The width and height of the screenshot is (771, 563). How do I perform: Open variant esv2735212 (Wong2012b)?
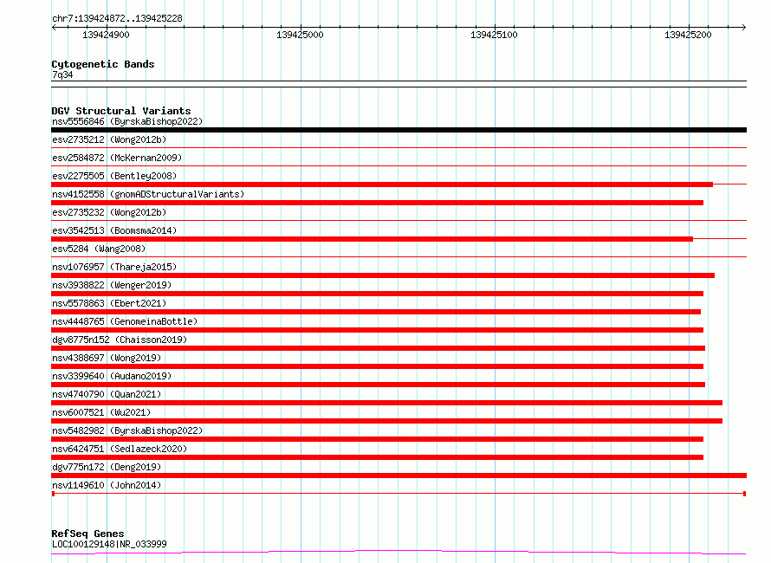(109, 139)
